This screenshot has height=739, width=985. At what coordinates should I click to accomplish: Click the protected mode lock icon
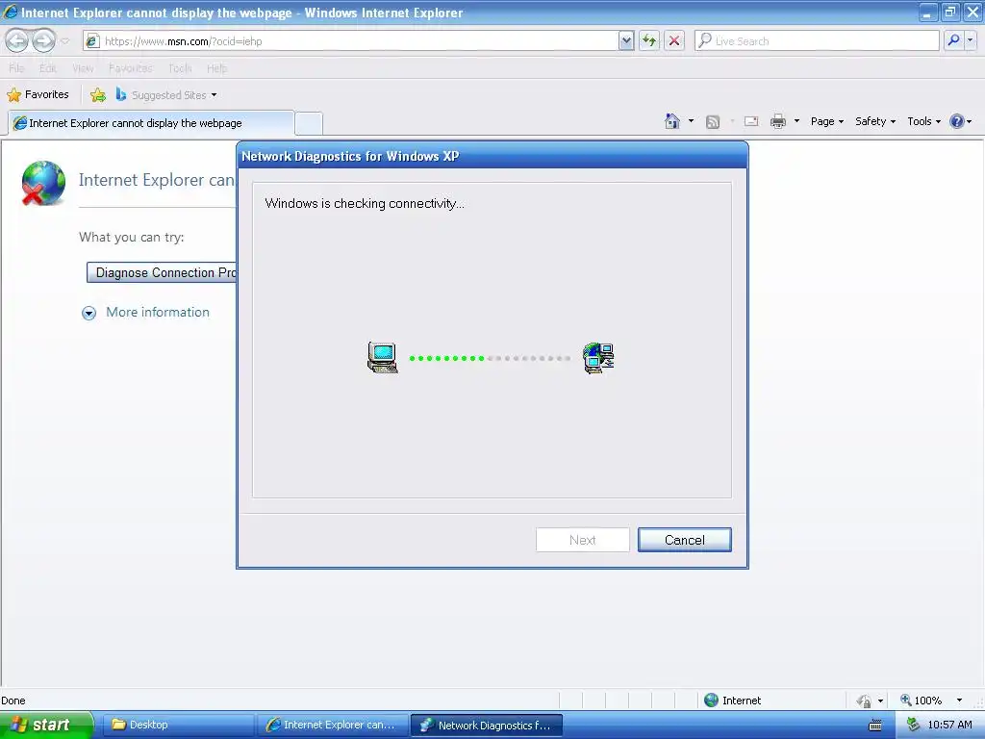pos(865,701)
